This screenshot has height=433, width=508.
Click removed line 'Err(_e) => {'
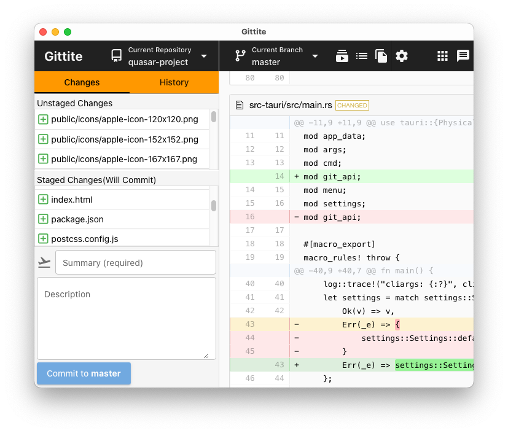[351, 324]
